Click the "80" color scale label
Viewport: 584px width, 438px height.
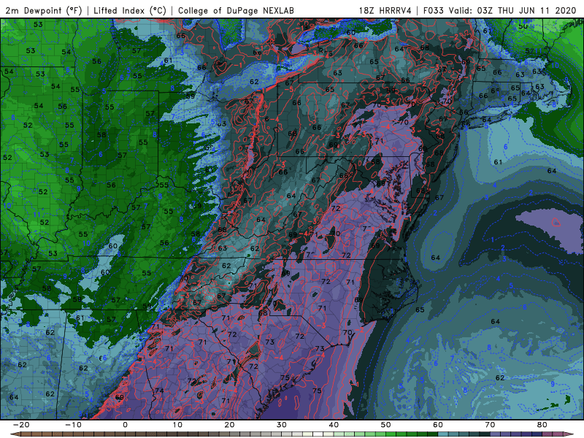pos(542,425)
